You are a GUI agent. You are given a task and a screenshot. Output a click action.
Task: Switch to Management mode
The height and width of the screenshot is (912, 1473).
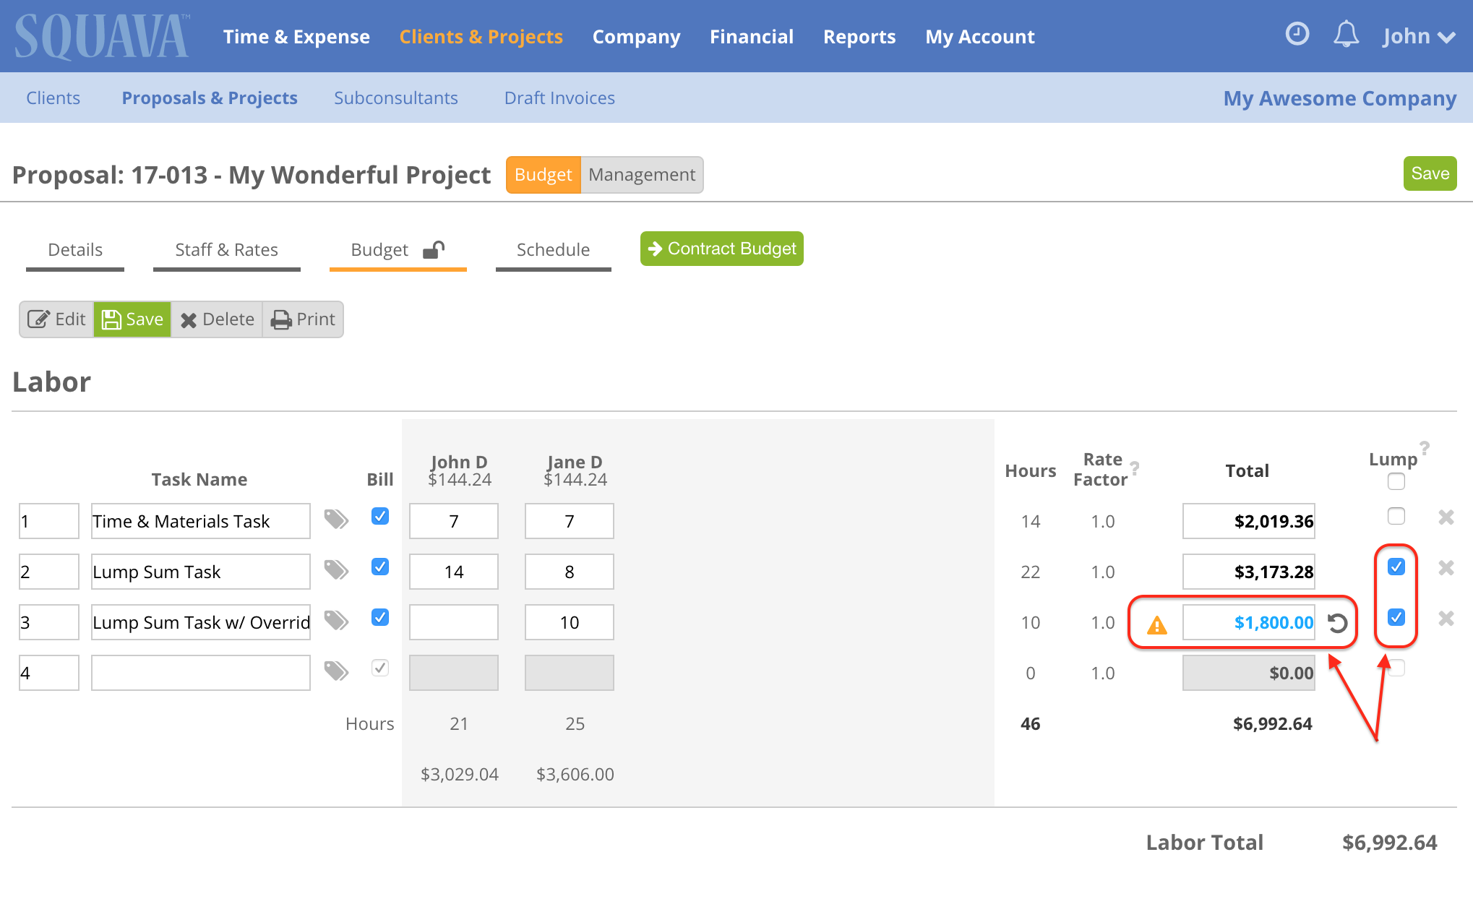642,175
